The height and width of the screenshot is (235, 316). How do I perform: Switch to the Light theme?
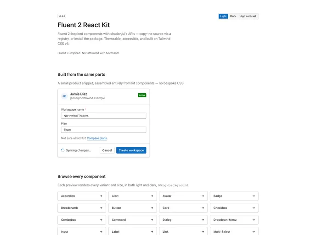(223, 16)
